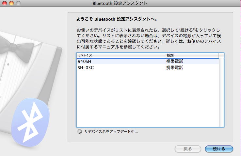241x156 pixels.
Task: Select the 940SH device row
Action: tap(148, 61)
